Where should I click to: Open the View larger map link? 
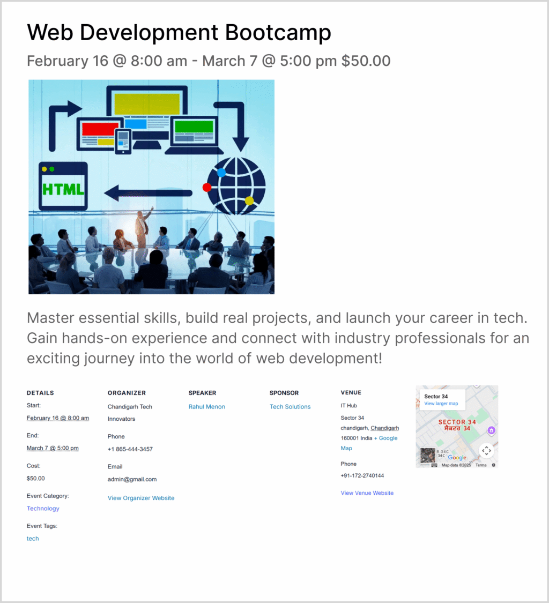[x=441, y=404]
